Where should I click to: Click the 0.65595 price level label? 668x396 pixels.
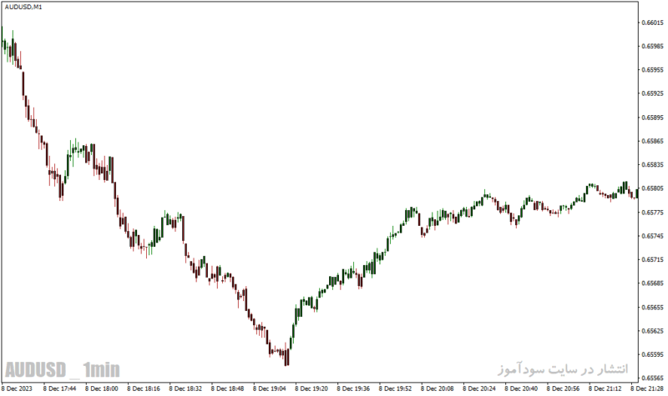(x=653, y=354)
